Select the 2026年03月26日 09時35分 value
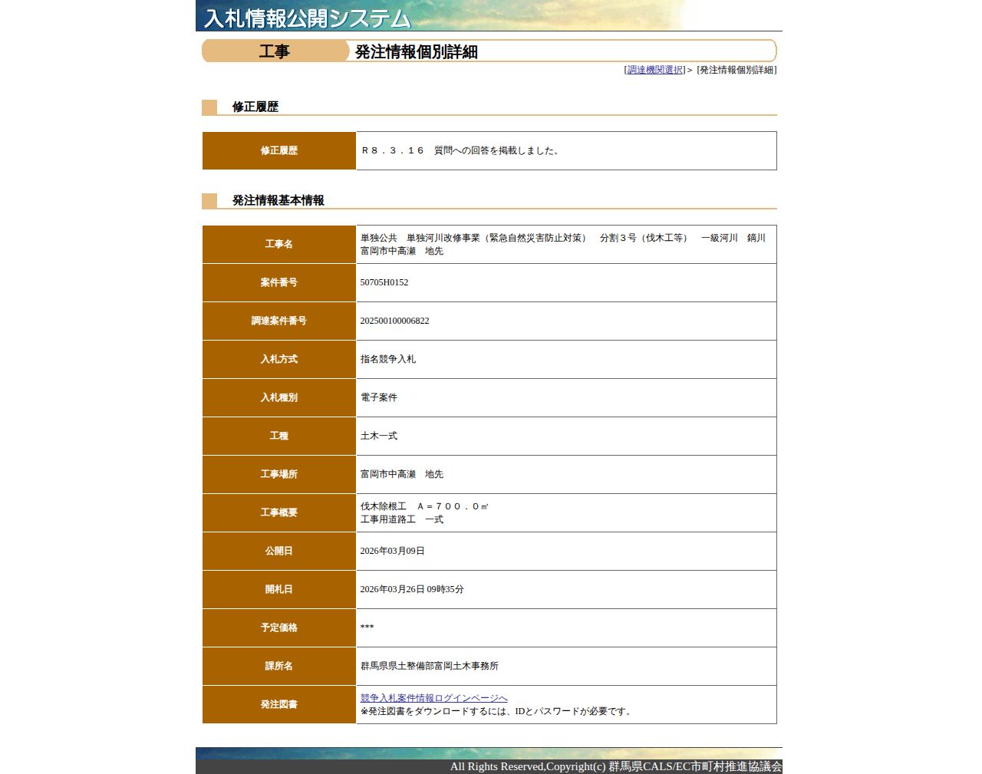 (x=412, y=589)
